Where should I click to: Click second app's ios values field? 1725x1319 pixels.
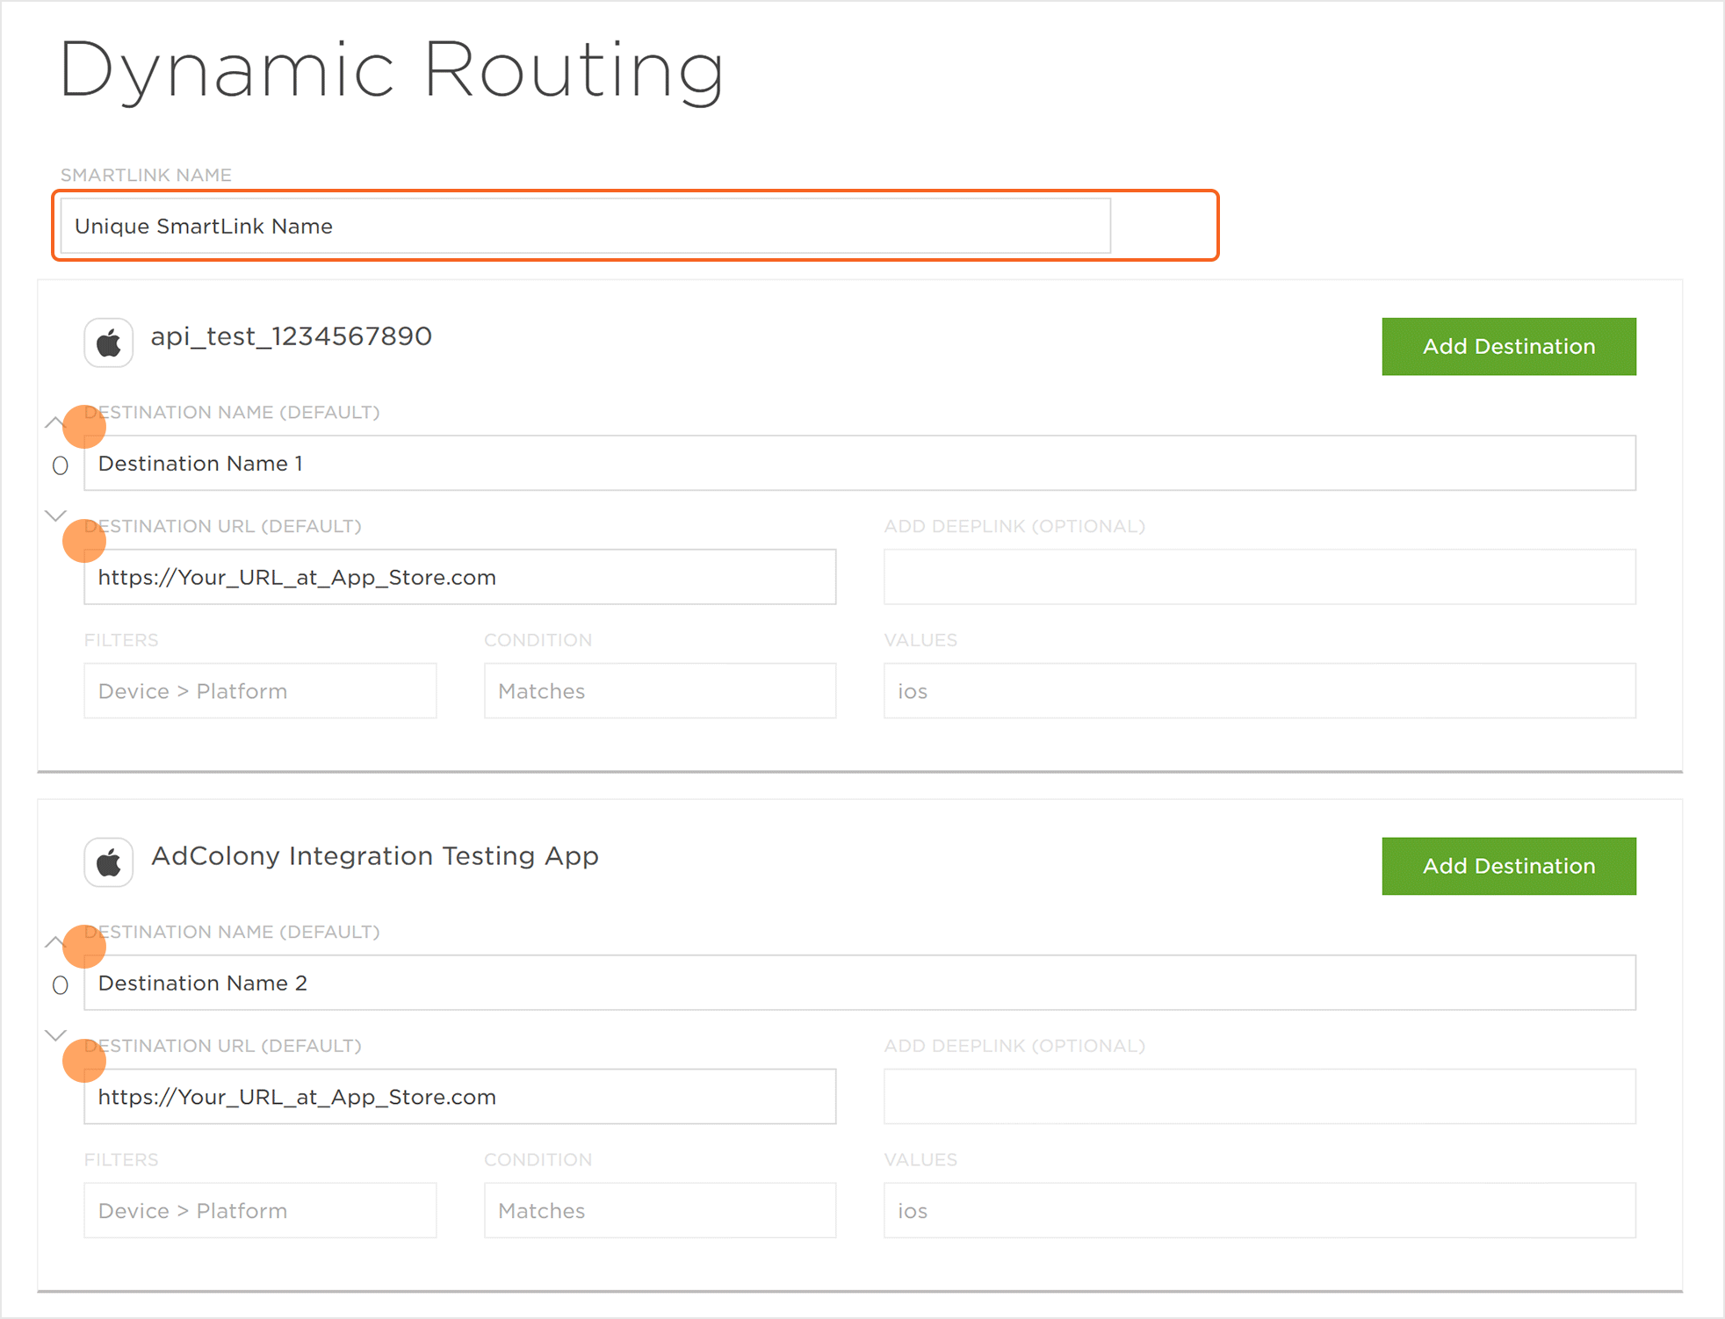pos(1259,1211)
